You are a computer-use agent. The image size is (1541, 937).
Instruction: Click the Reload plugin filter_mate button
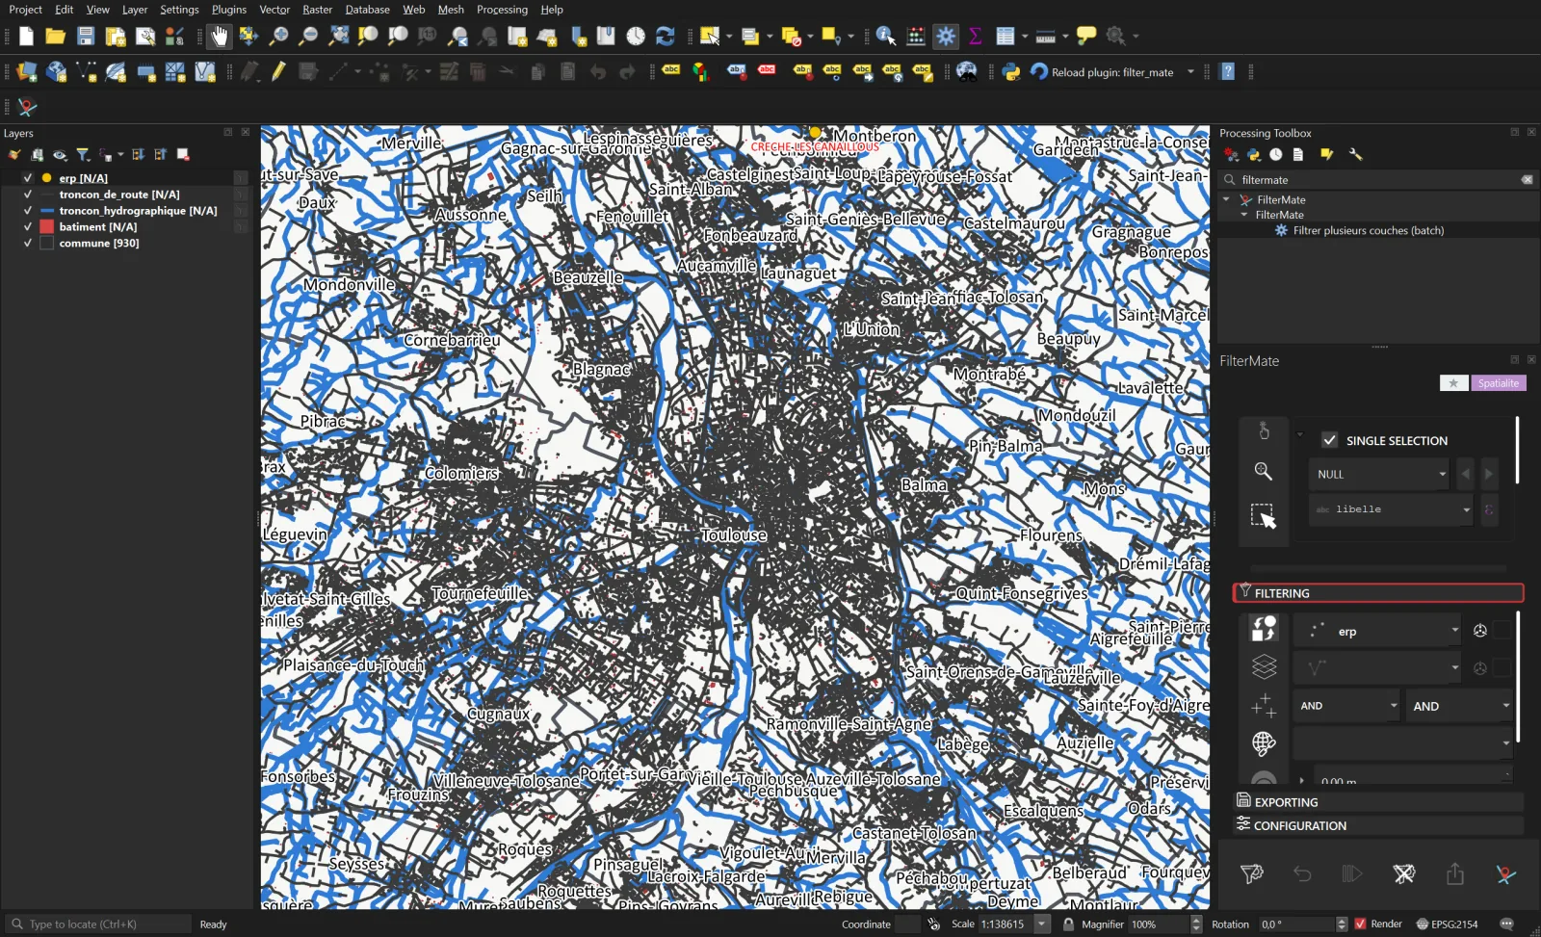[1103, 72]
